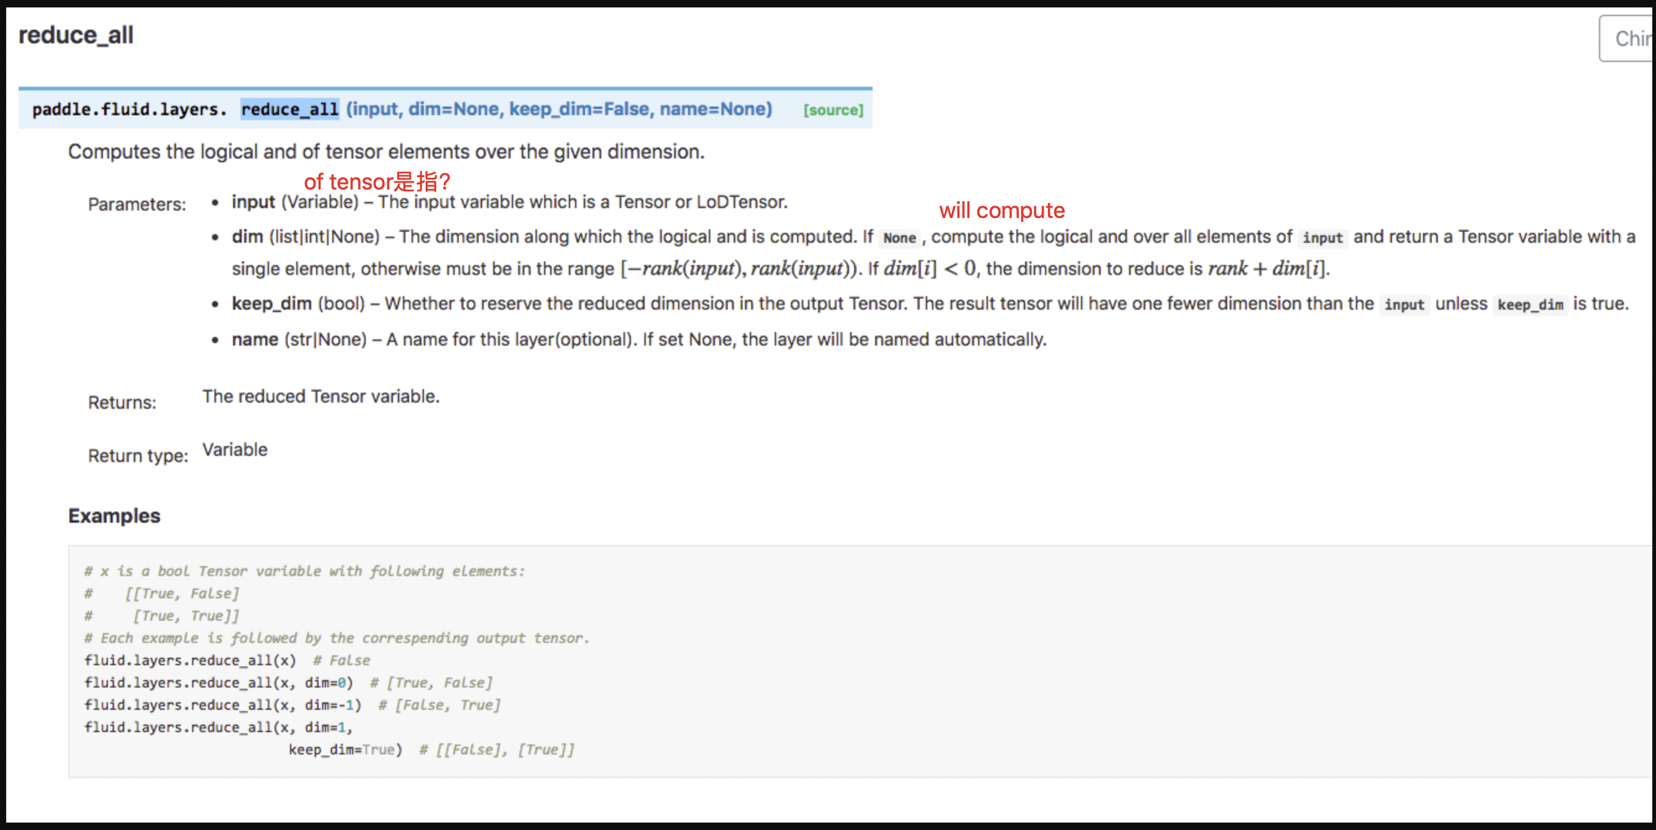Click the 'keep_dim=True)' code line
This screenshot has width=1656, height=830.
(x=345, y=749)
